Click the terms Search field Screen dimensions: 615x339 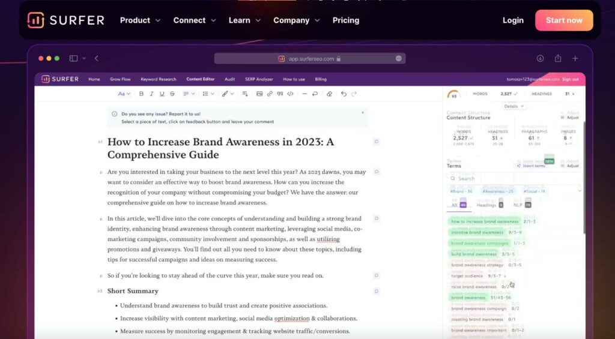coord(514,178)
